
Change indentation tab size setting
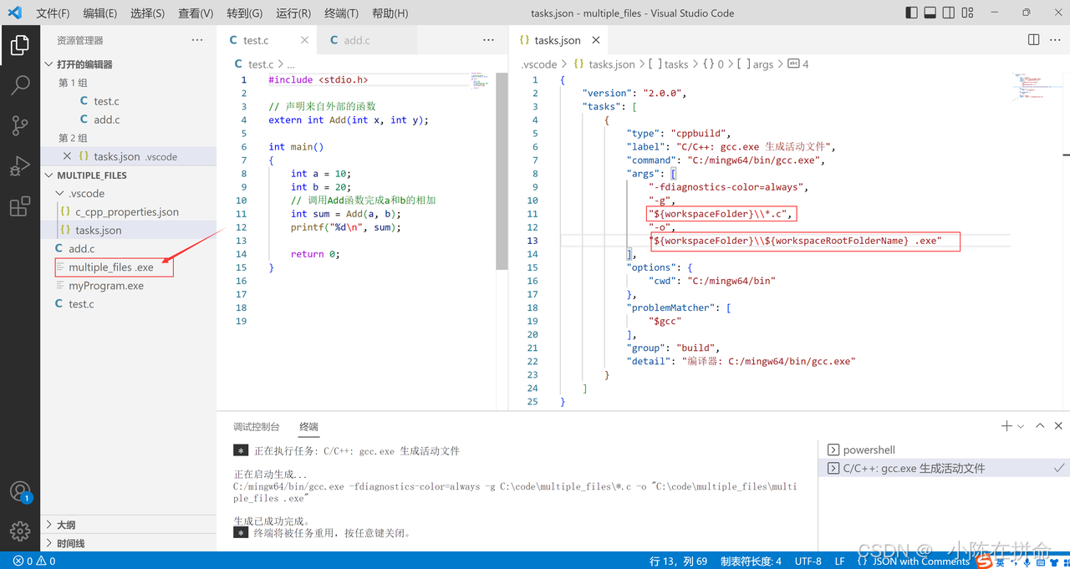click(x=751, y=561)
